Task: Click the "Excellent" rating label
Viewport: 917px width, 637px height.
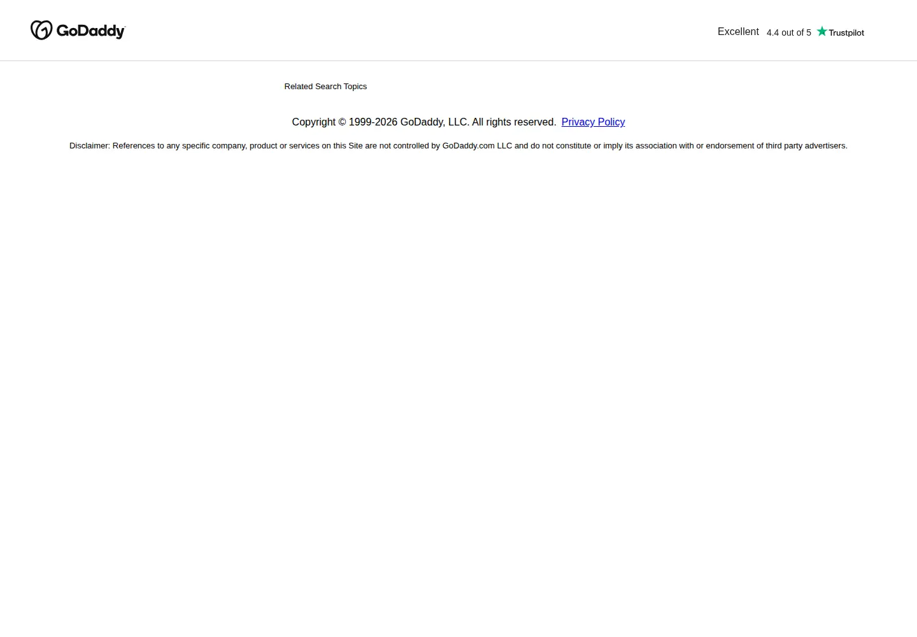Action: [x=738, y=32]
